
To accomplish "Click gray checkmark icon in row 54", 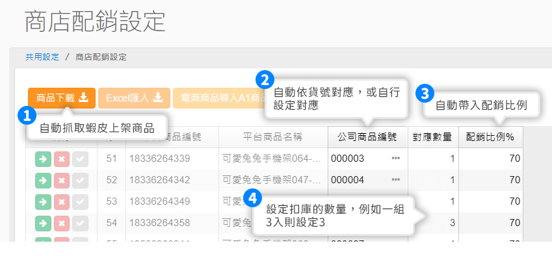I will [x=80, y=224].
